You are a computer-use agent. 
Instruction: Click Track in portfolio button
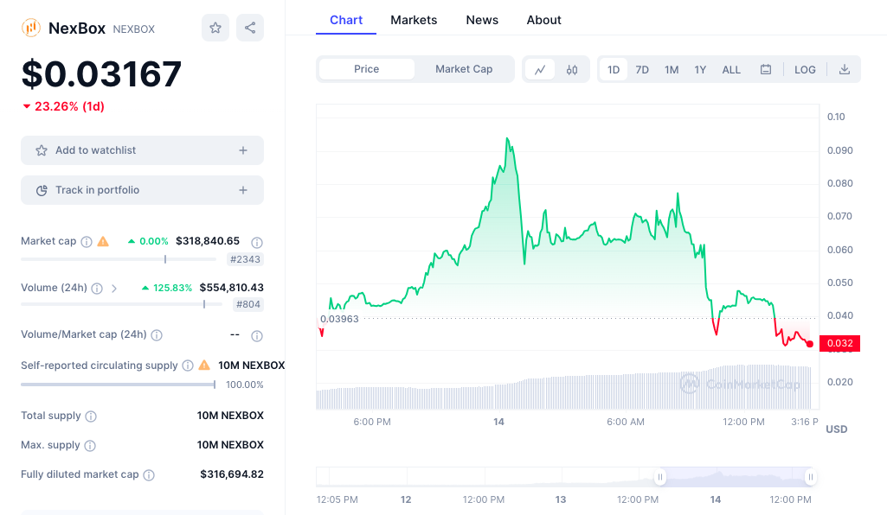pyautogui.click(x=143, y=190)
